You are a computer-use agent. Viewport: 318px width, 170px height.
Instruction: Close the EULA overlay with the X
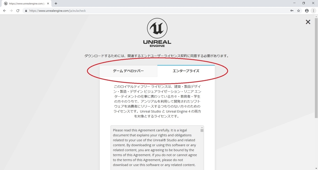308,22
